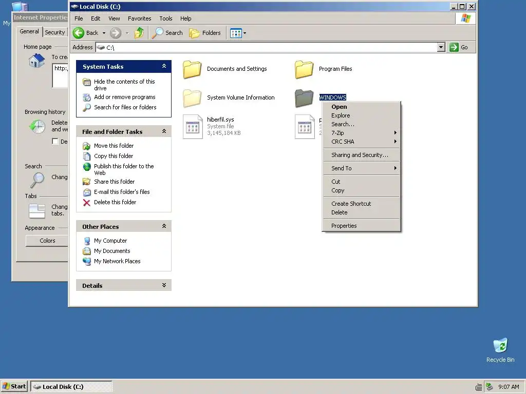526x394 pixels.
Task: Open the Help menu
Action: click(185, 18)
